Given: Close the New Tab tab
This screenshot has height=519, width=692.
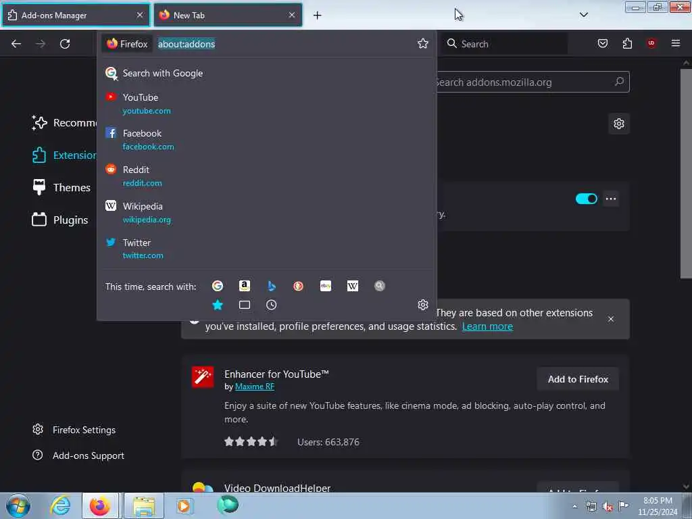Looking at the screenshot, I should tap(292, 15).
